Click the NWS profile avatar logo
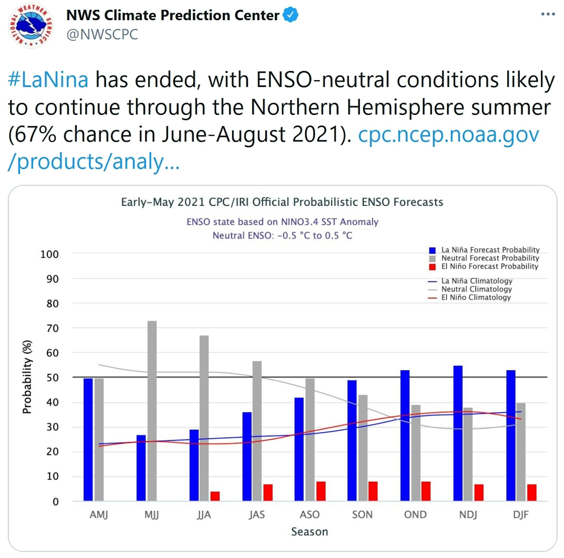564x558 pixels. pos(31,26)
